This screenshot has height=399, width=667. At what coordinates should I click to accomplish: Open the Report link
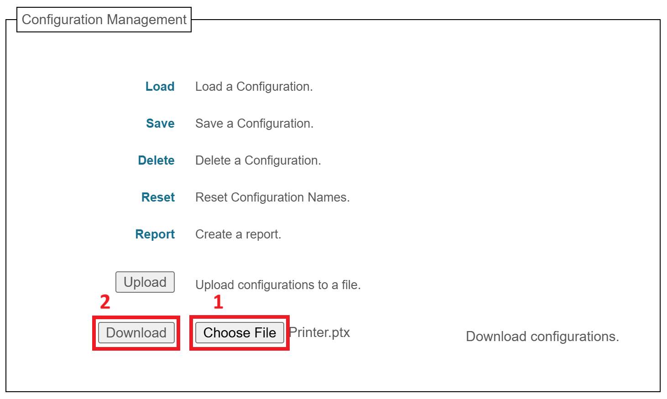point(155,234)
